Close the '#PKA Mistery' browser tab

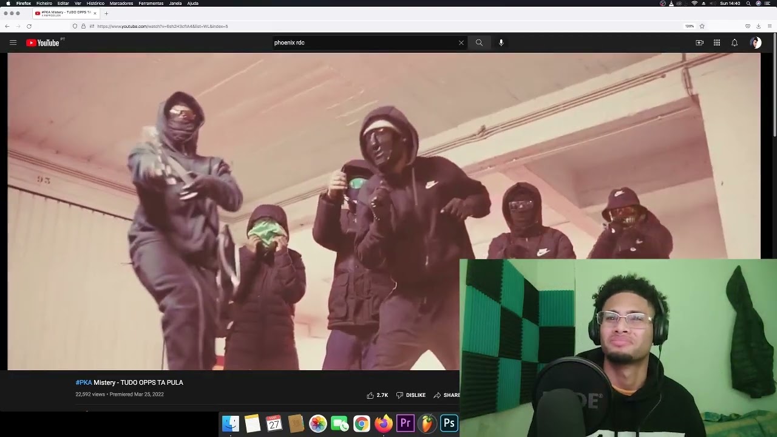point(95,13)
